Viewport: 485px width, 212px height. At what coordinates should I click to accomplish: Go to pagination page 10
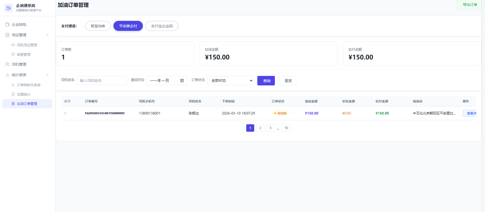286,128
